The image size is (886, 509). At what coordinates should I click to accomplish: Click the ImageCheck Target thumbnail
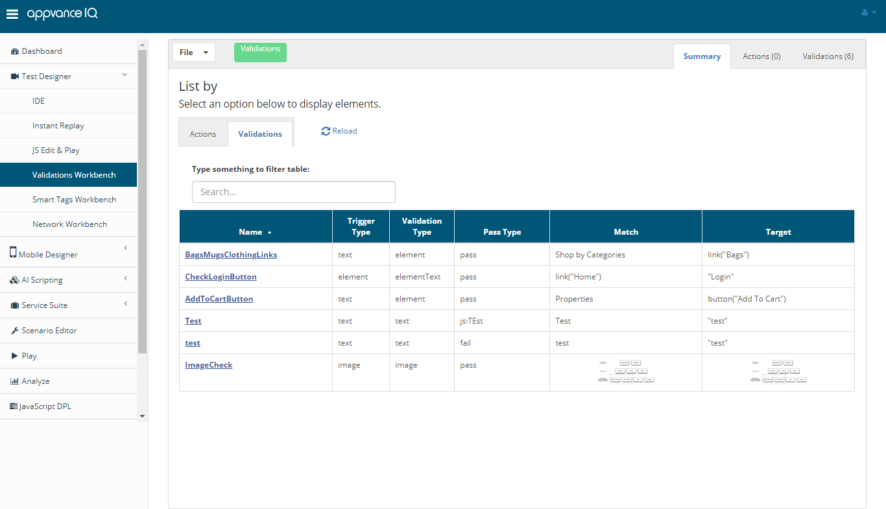pos(778,372)
